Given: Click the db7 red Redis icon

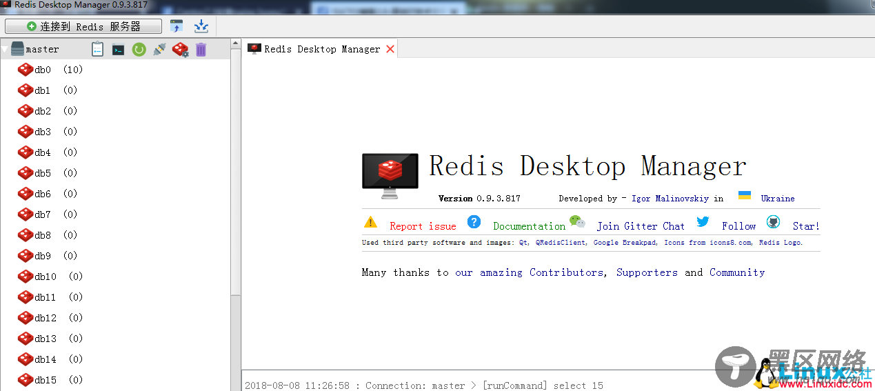Looking at the screenshot, I should 26,214.
